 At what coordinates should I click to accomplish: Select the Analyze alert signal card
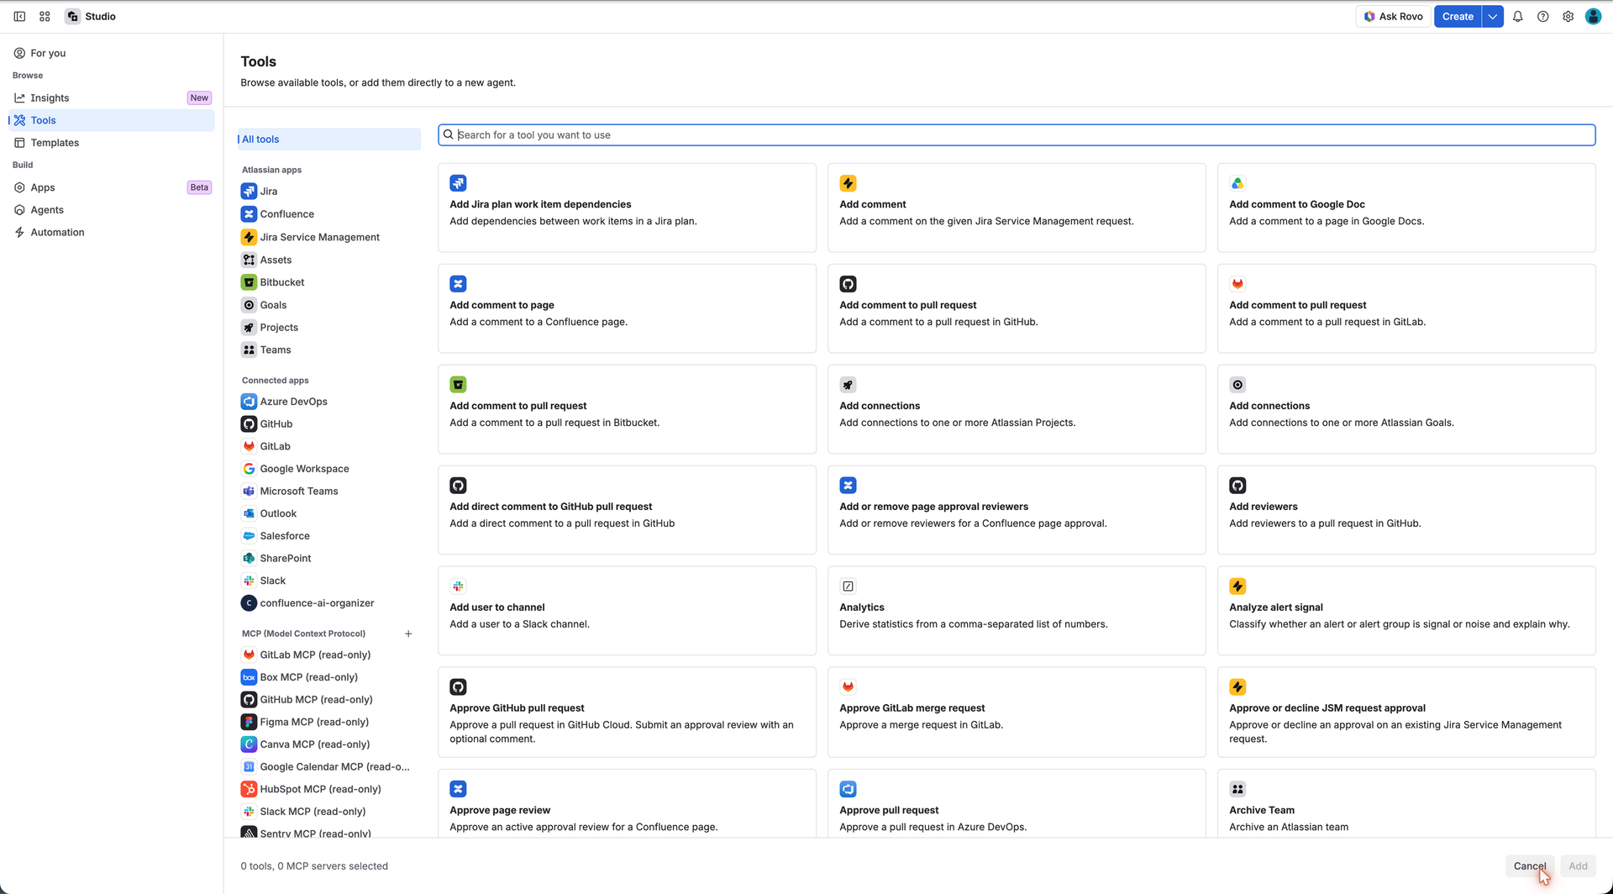coord(1406,611)
